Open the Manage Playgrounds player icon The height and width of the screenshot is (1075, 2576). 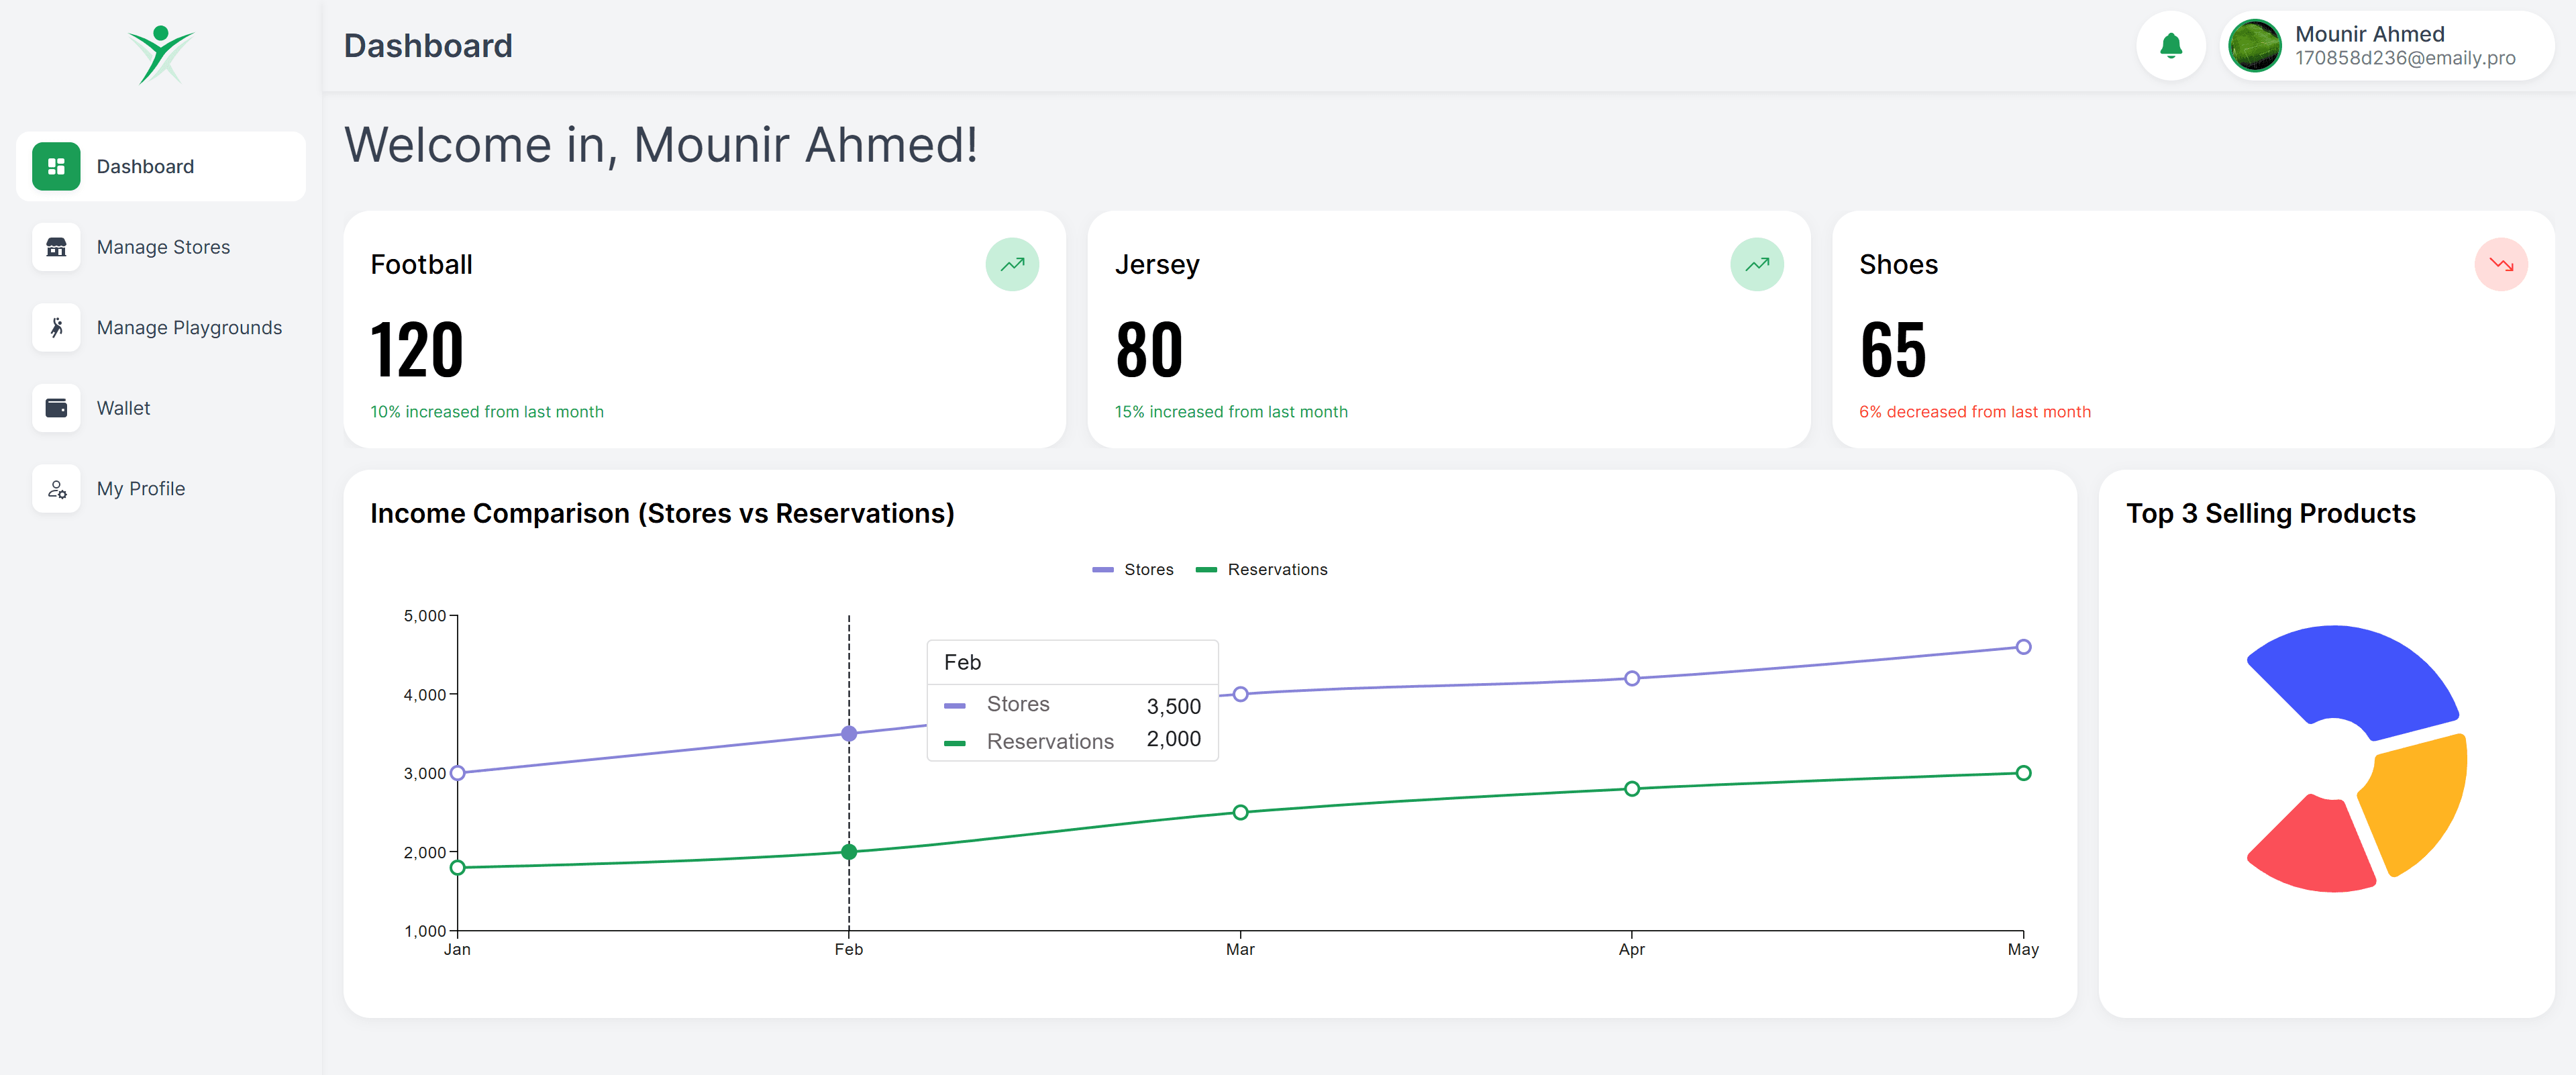[56, 327]
